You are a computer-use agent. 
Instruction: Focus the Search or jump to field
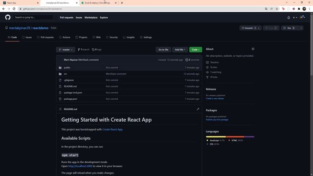[x=35, y=18]
